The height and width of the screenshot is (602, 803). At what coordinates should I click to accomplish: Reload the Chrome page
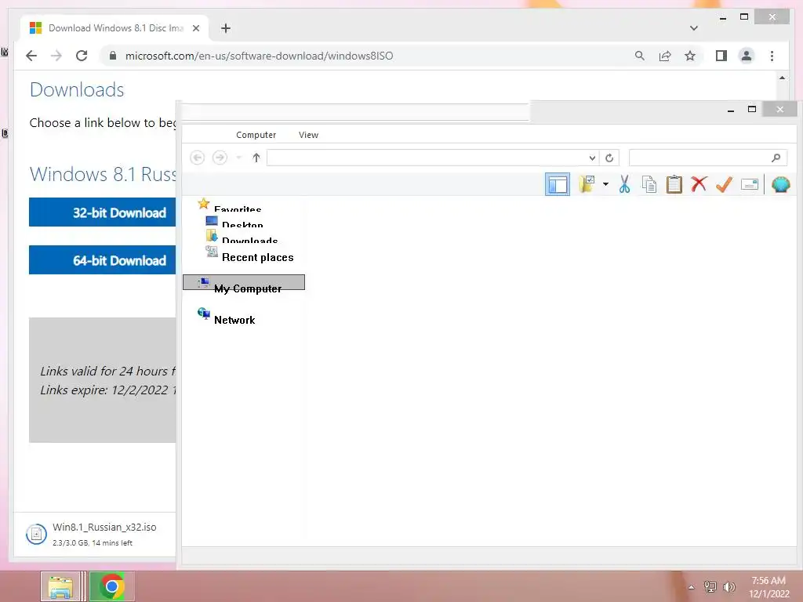pyautogui.click(x=82, y=56)
